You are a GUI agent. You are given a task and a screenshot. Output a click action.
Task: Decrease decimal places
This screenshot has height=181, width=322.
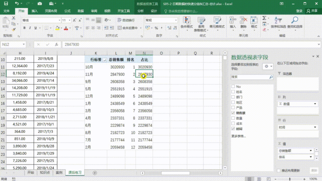pyautogui.click(x=175, y=28)
